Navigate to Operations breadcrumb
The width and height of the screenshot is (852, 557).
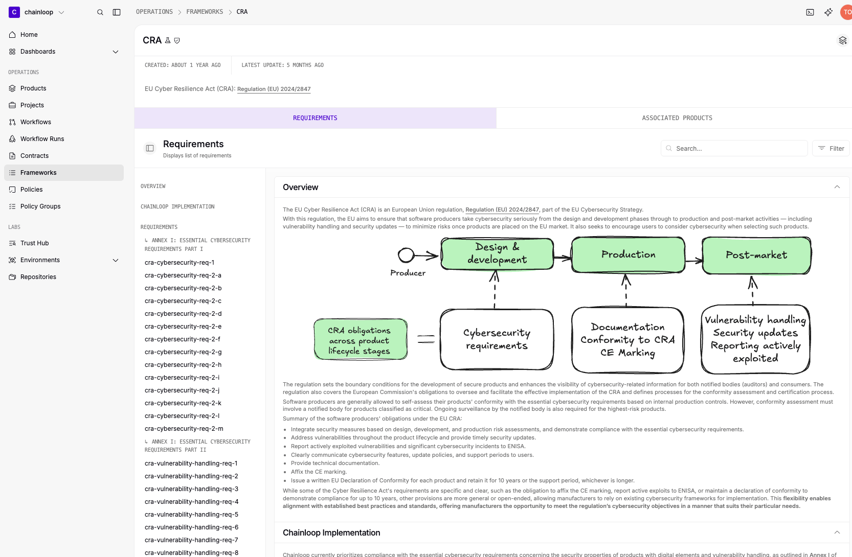pyautogui.click(x=154, y=12)
